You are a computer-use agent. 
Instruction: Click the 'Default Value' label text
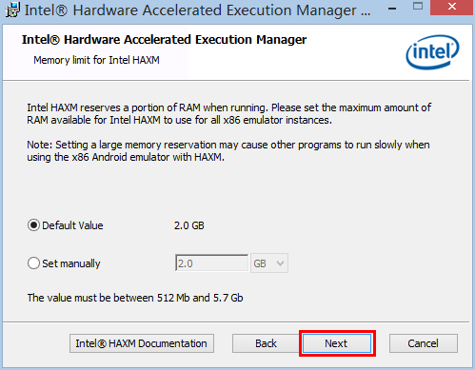72,225
